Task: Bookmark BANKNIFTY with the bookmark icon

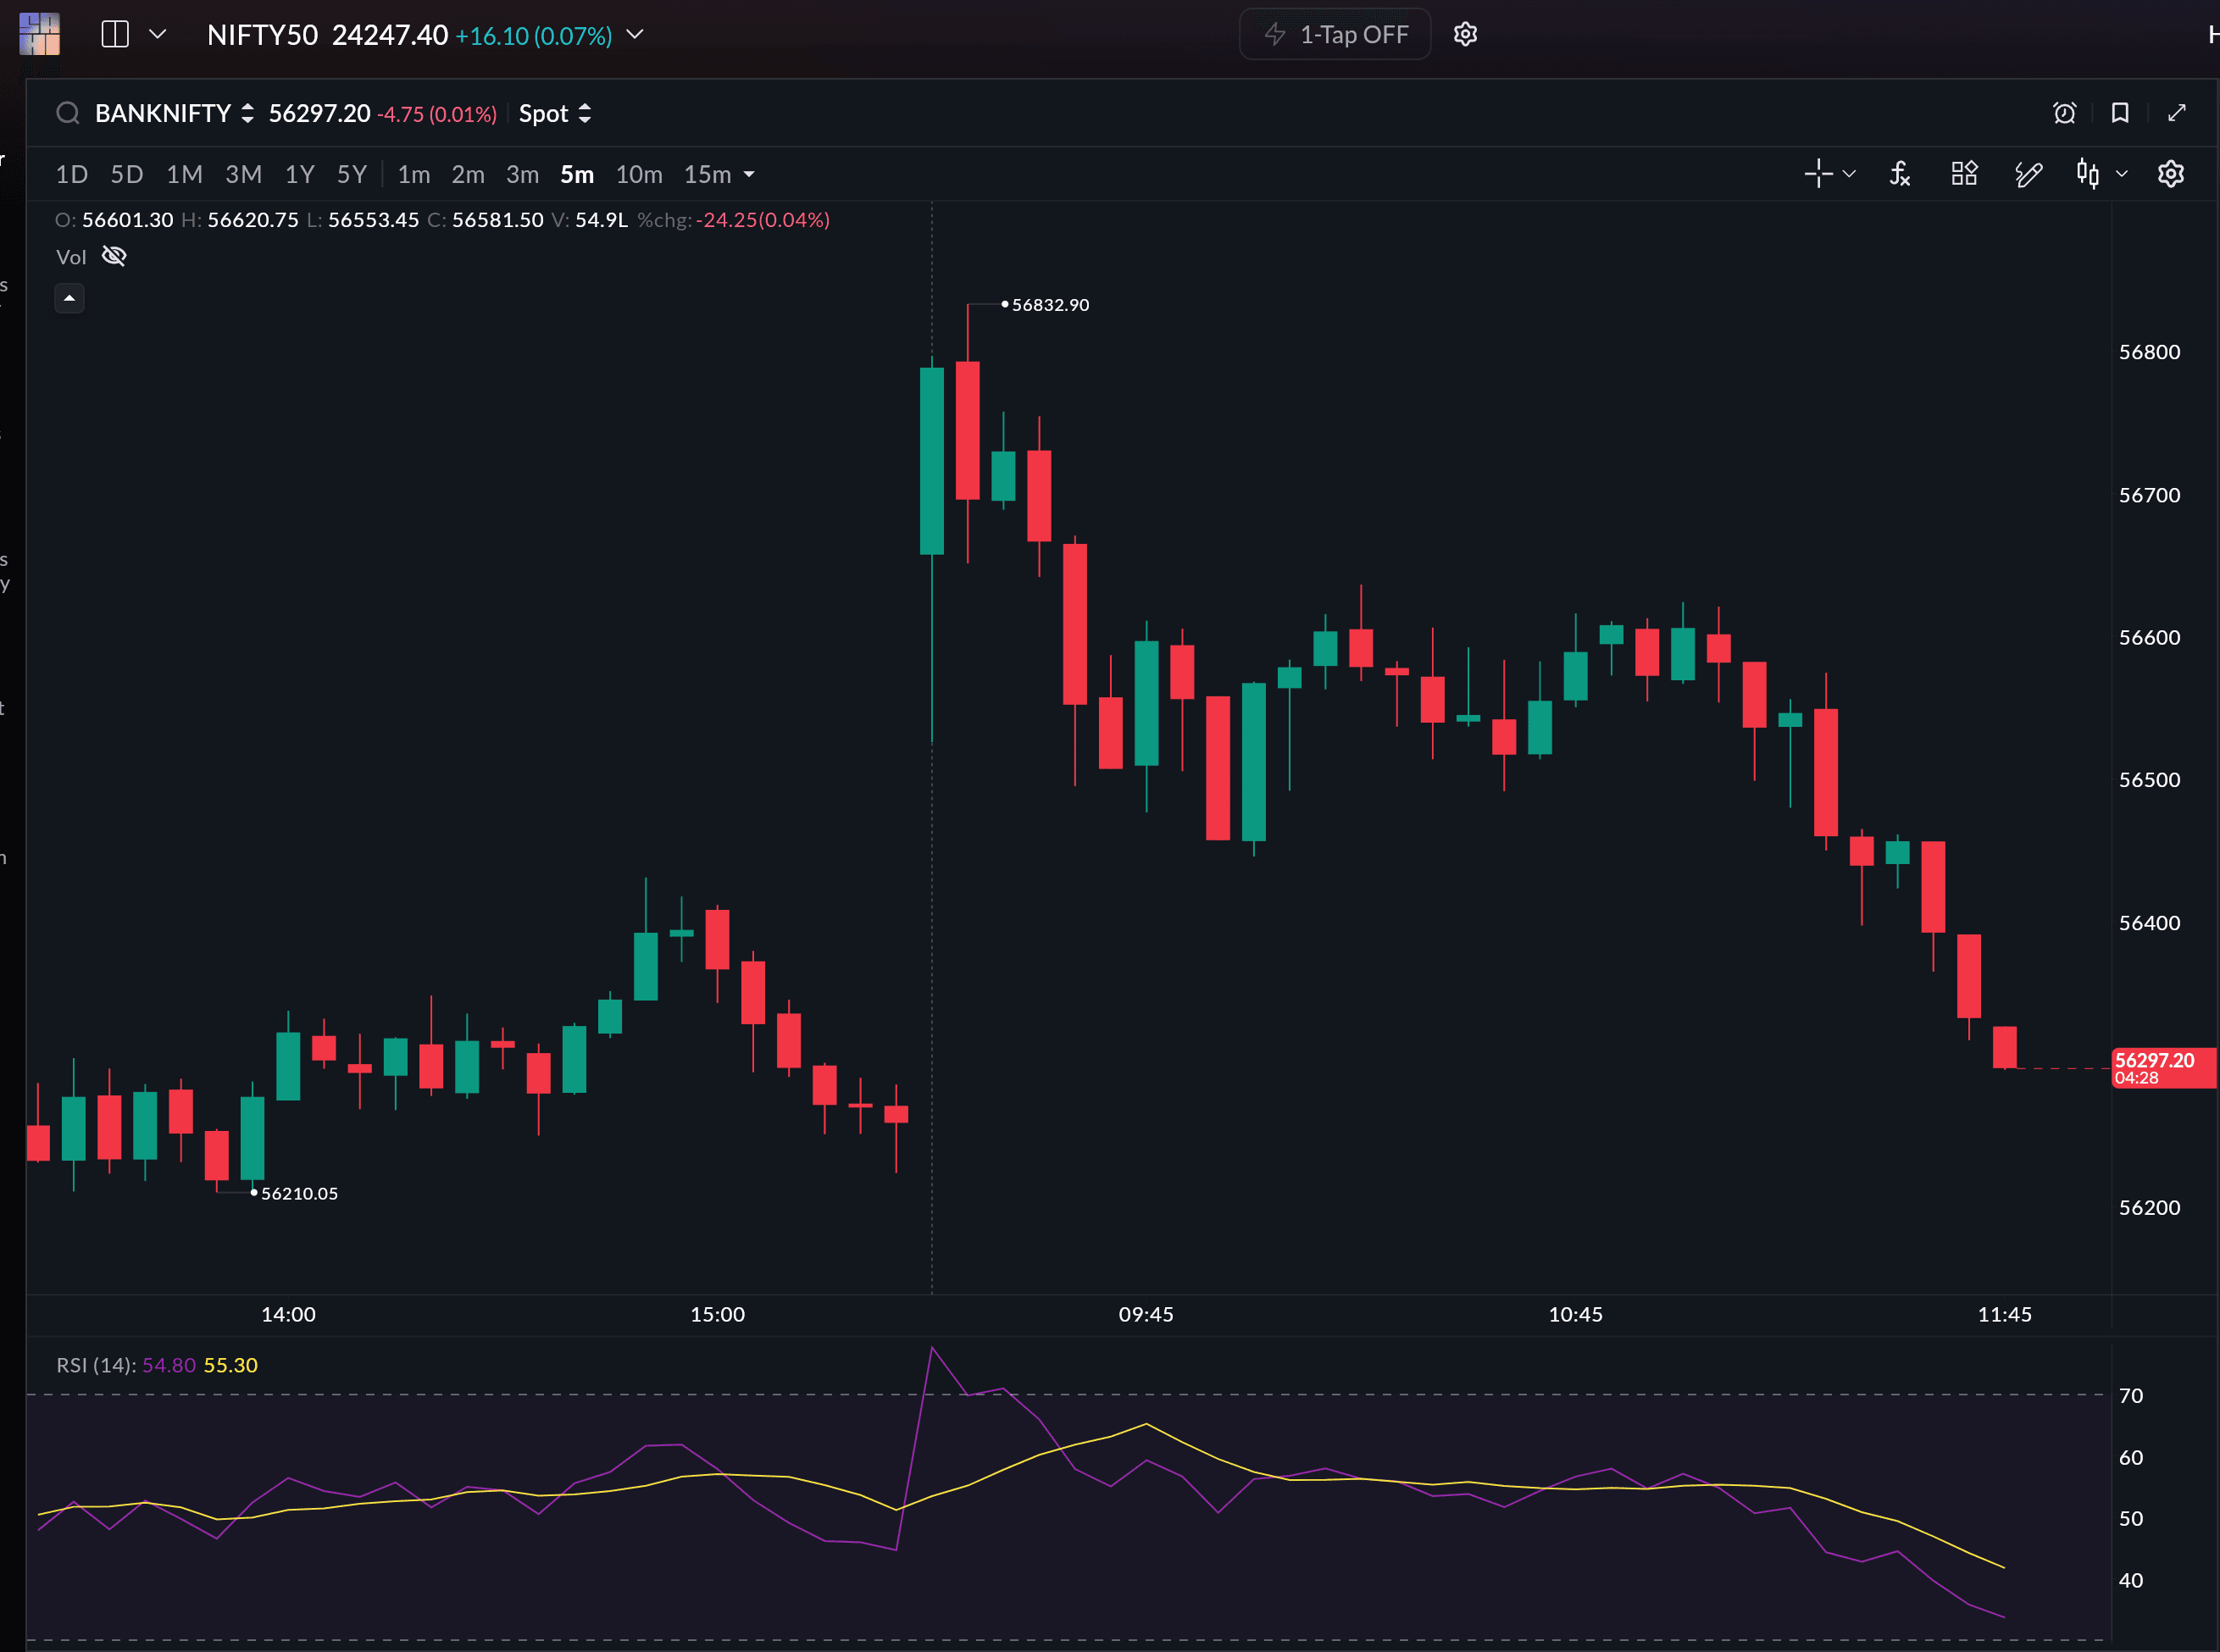Action: [2119, 113]
